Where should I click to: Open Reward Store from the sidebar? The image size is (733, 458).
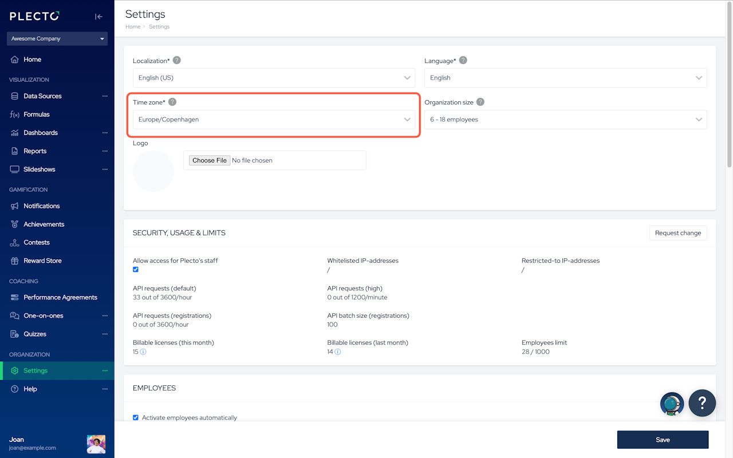point(42,261)
